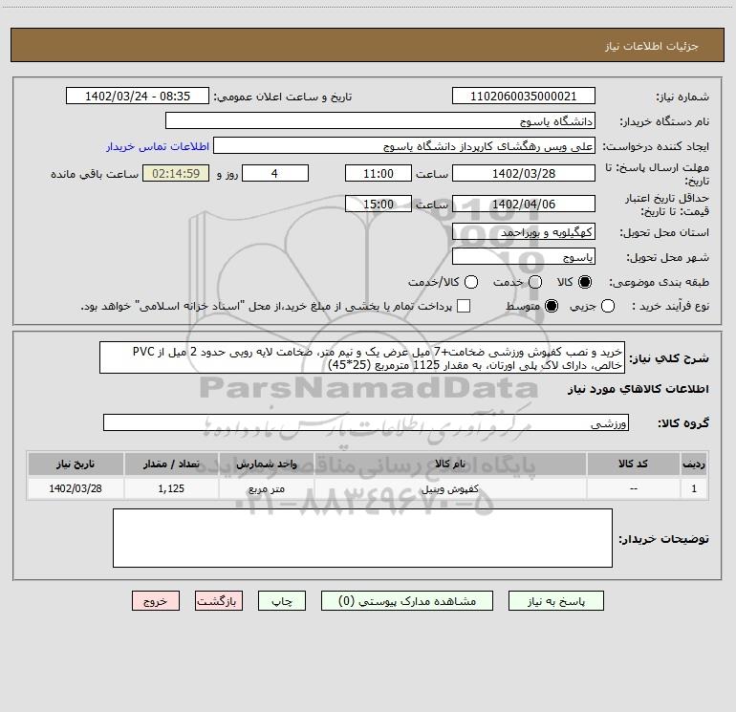Click the remaining time field 02:14:59

pyautogui.click(x=176, y=173)
